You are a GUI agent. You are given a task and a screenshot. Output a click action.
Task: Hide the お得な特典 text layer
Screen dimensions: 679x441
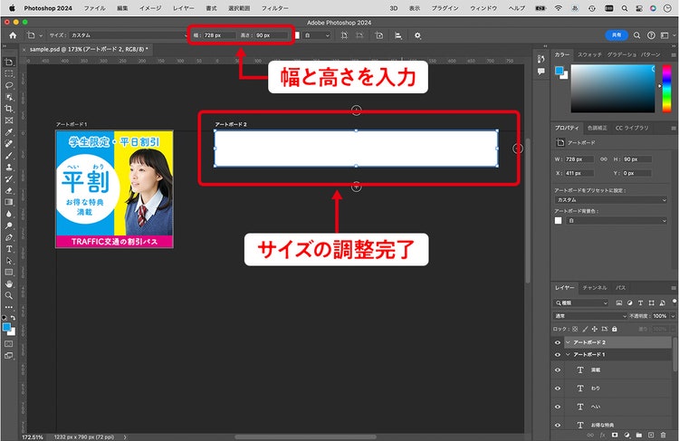tap(558, 425)
